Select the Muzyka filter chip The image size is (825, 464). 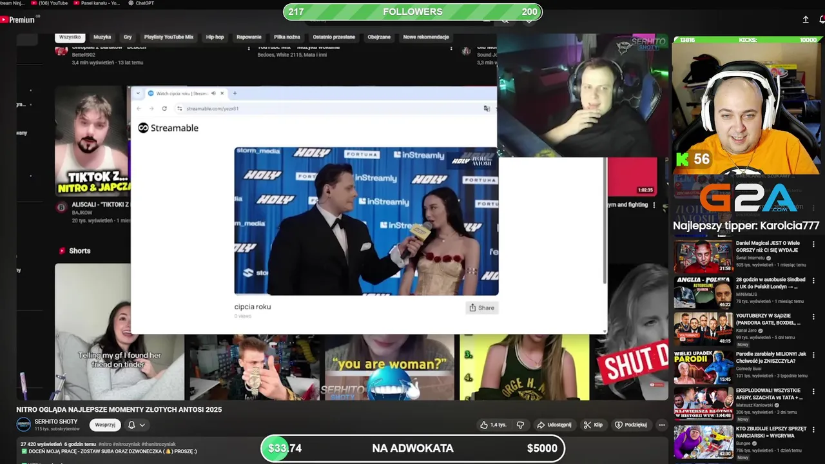pyautogui.click(x=102, y=37)
